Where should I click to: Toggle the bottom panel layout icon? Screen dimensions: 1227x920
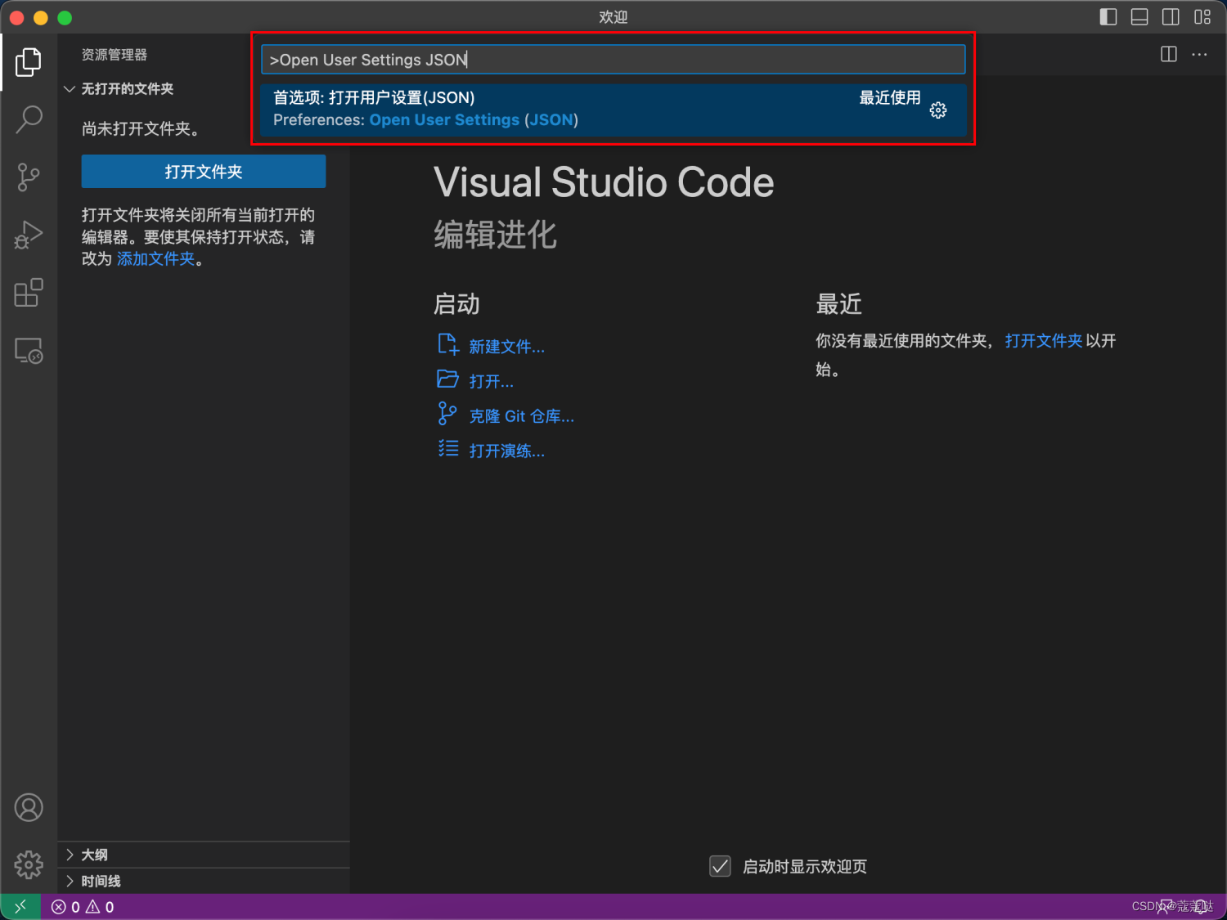click(x=1139, y=17)
